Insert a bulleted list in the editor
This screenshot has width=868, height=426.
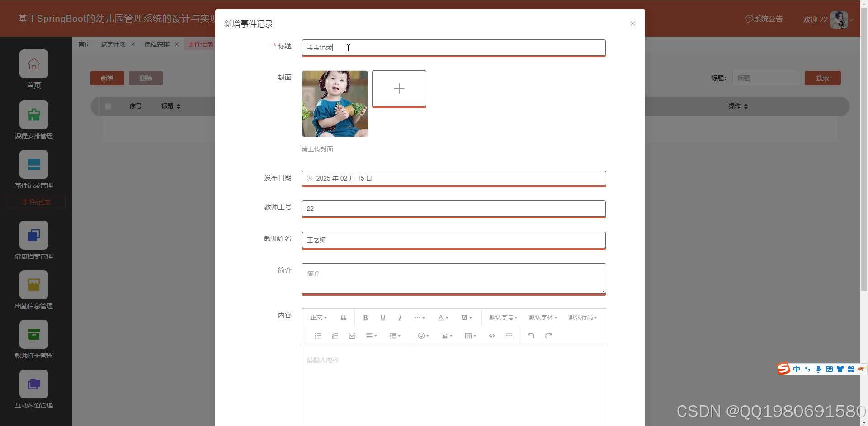[x=317, y=336]
